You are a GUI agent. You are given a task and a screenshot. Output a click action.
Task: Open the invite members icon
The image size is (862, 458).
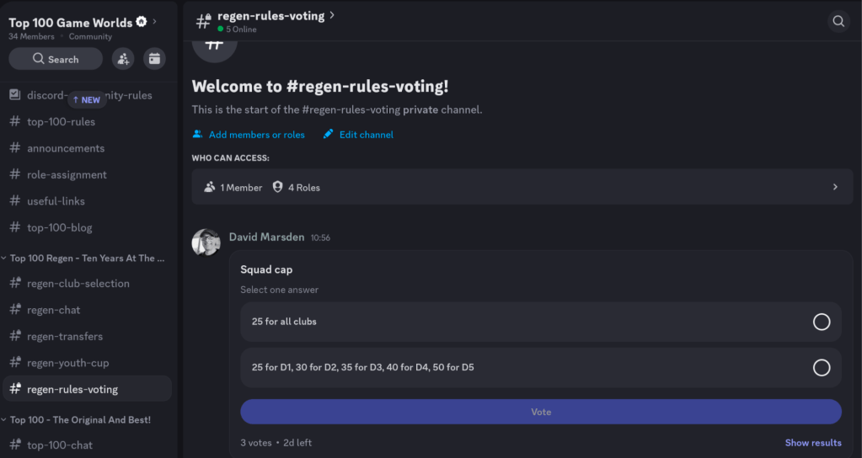[123, 58]
